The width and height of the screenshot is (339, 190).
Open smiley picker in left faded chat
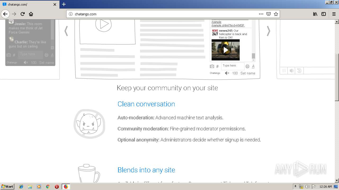click(46, 55)
